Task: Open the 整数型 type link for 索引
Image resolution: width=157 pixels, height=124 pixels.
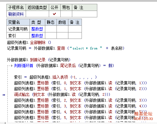Action: pyautogui.click(x=37, y=36)
